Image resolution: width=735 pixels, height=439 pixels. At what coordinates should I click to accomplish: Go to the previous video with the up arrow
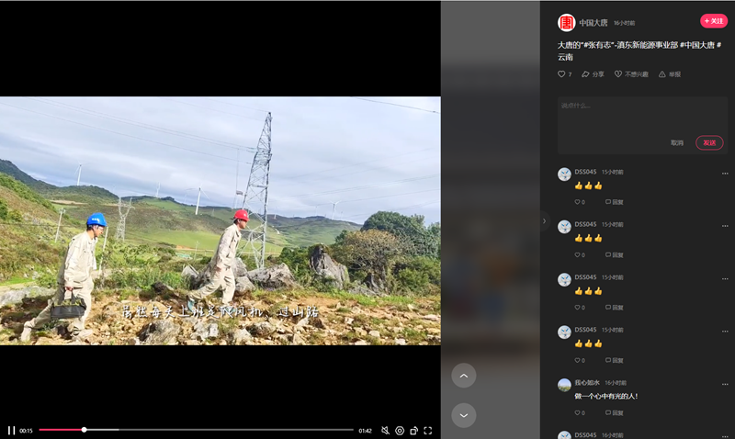point(464,375)
